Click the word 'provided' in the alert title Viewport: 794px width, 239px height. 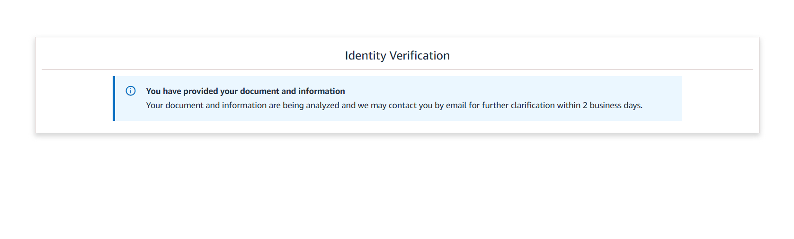point(201,91)
